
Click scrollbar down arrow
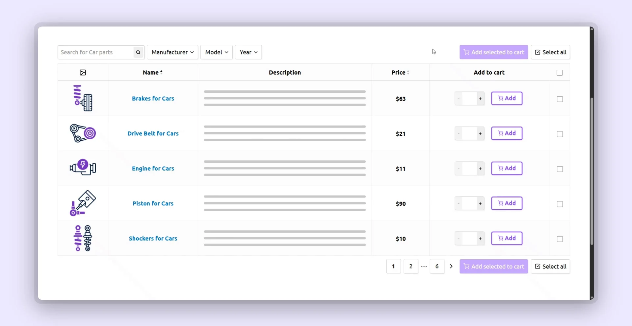coord(592,297)
